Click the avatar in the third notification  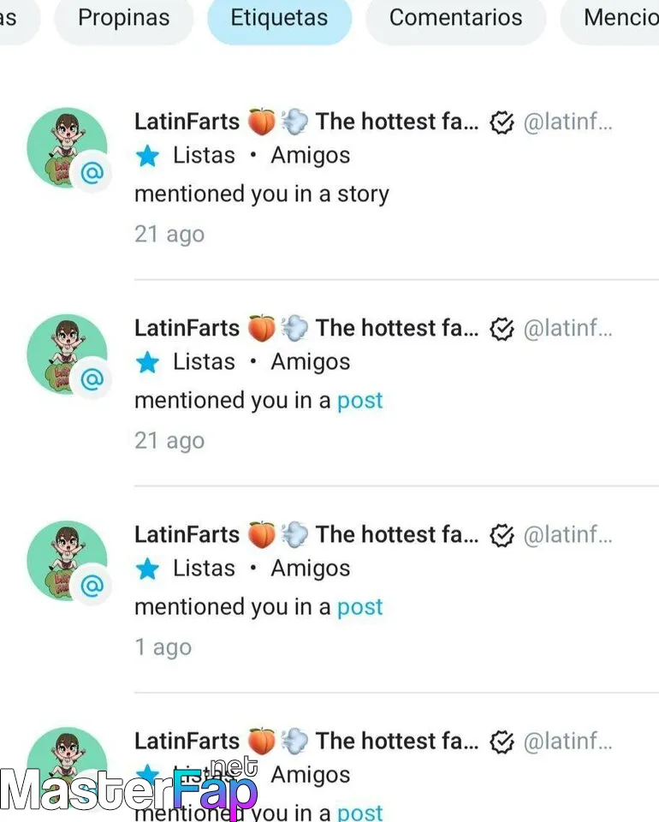(x=67, y=560)
